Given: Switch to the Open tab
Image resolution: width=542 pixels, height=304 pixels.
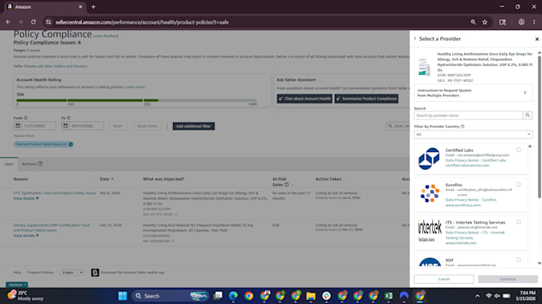Looking at the screenshot, I should (x=9, y=164).
